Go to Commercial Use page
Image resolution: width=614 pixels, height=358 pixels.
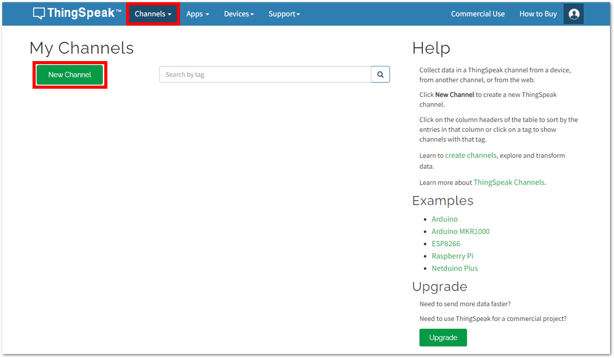[478, 14]
